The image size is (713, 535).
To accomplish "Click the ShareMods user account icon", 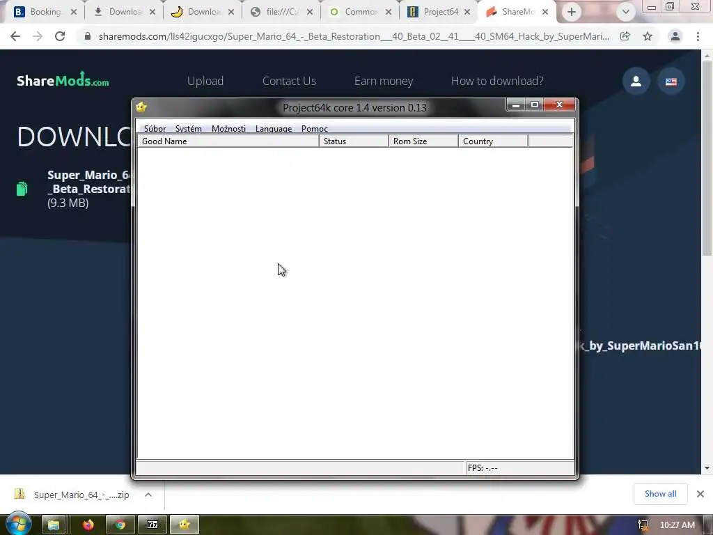I will pos(636,82).
